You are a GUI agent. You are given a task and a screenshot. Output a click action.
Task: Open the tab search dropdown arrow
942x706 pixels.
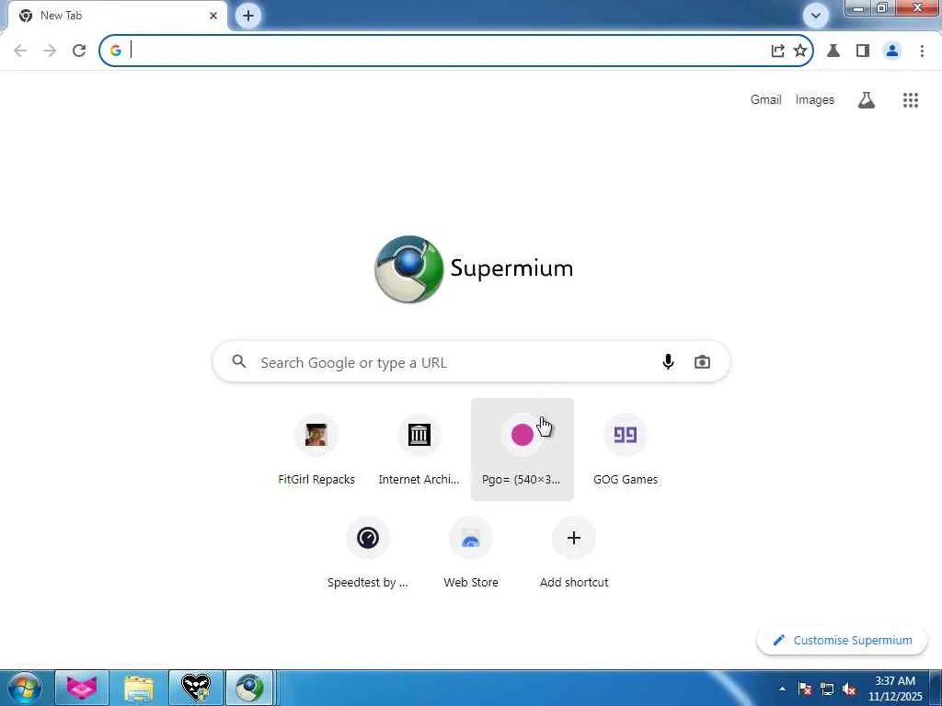click(816, 16)
